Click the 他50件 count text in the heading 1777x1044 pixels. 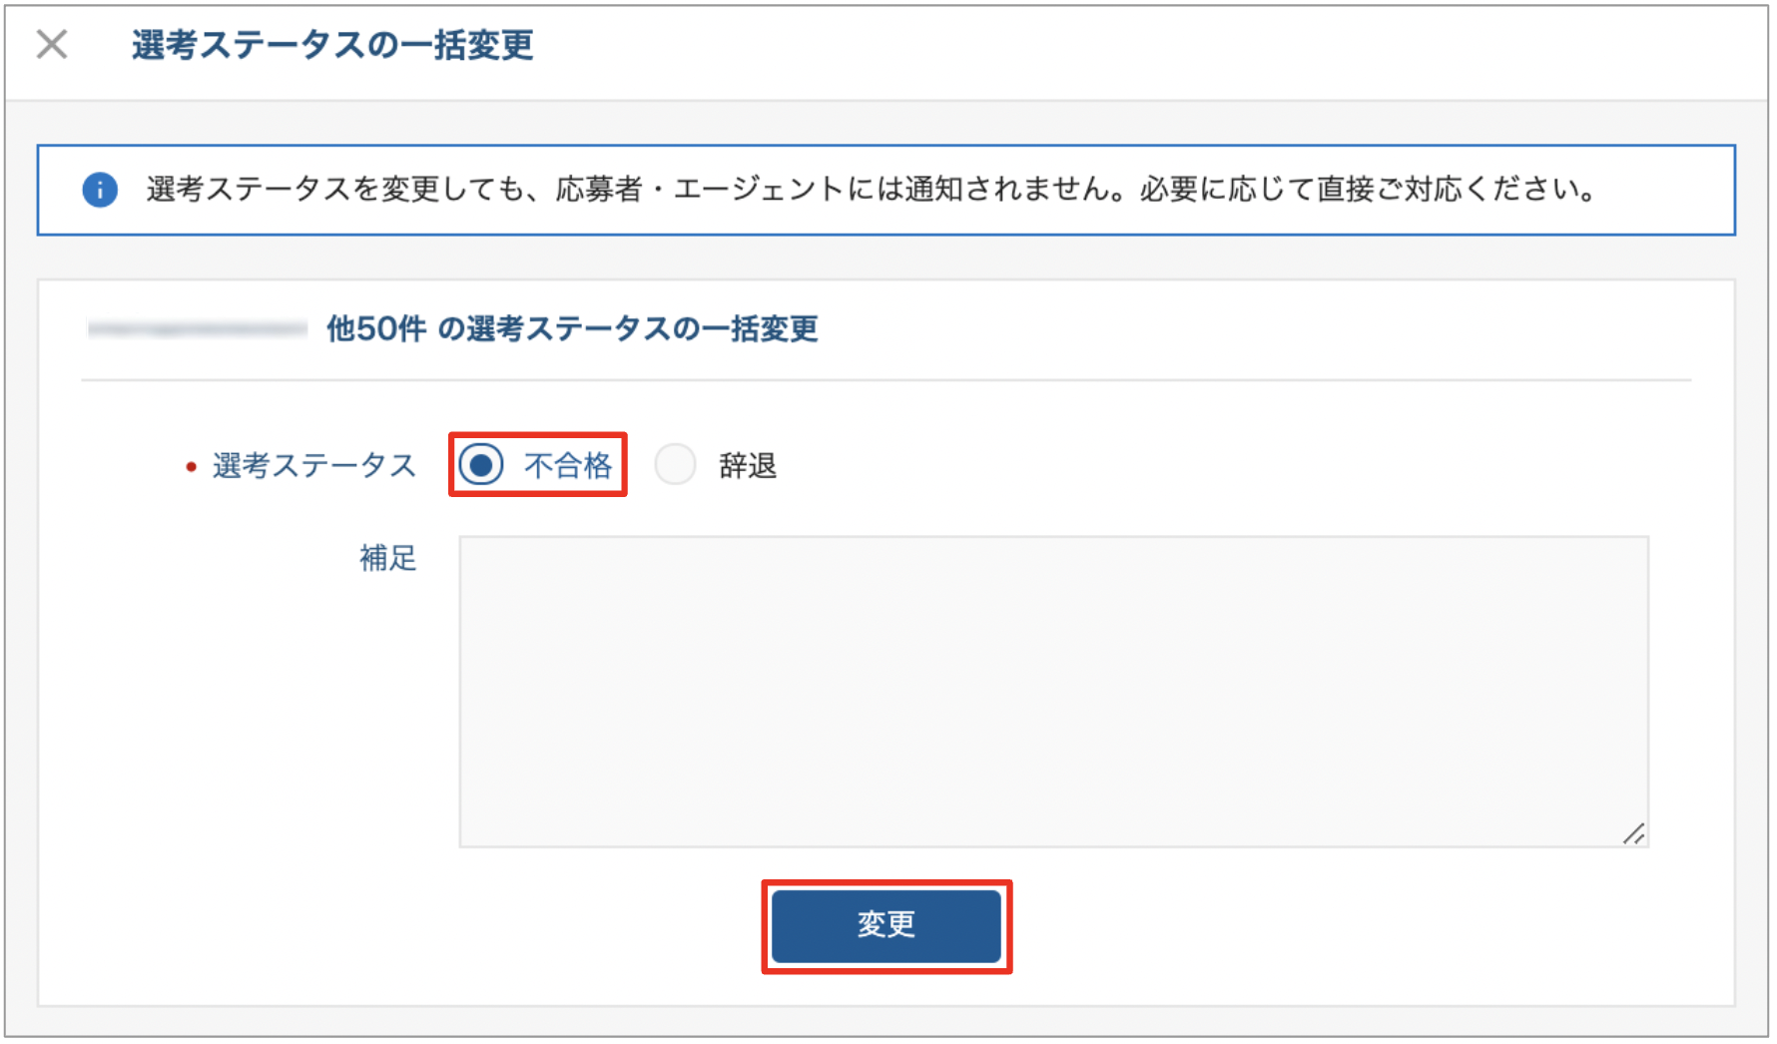tap(376, 328)
